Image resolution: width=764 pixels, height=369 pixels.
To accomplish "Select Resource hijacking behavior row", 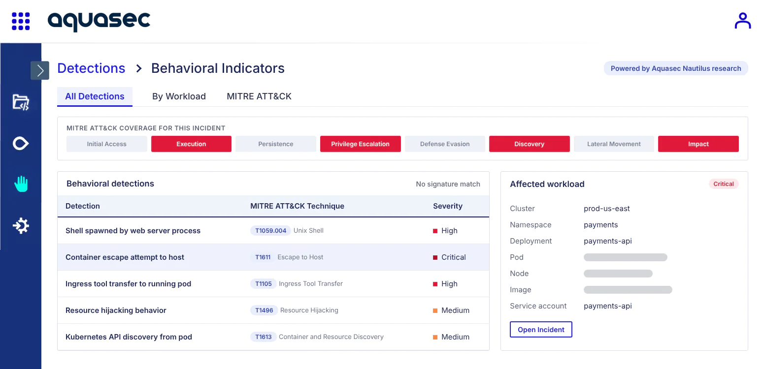I will 273,310.
